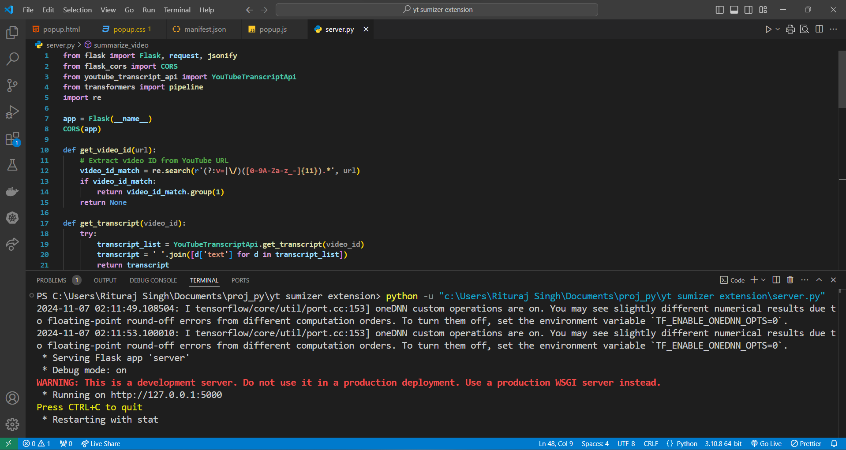Open the DEBUG CONSOLE panel tab
Image resolution: width=846 pixels, height=450 pixels.
point(153,280)
